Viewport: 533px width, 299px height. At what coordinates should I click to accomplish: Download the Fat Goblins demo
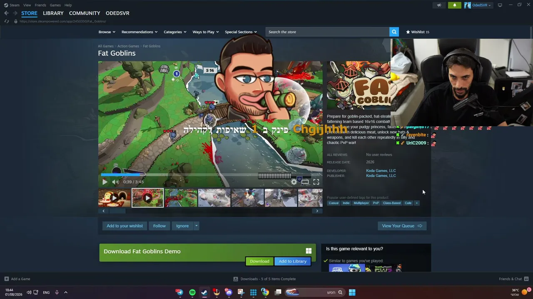point(259,261)
